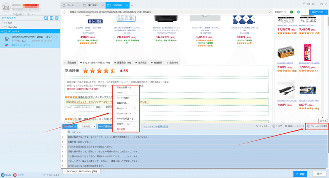The image size is (329, 178).
Task: Click the 全てのタスク heading
Action: [9, 18]
